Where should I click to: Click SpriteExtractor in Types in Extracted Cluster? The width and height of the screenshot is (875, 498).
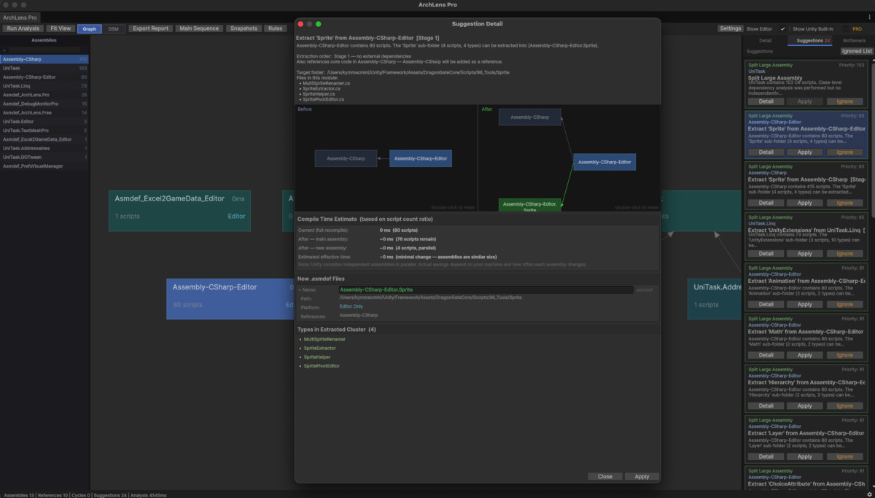click(319, 349)
